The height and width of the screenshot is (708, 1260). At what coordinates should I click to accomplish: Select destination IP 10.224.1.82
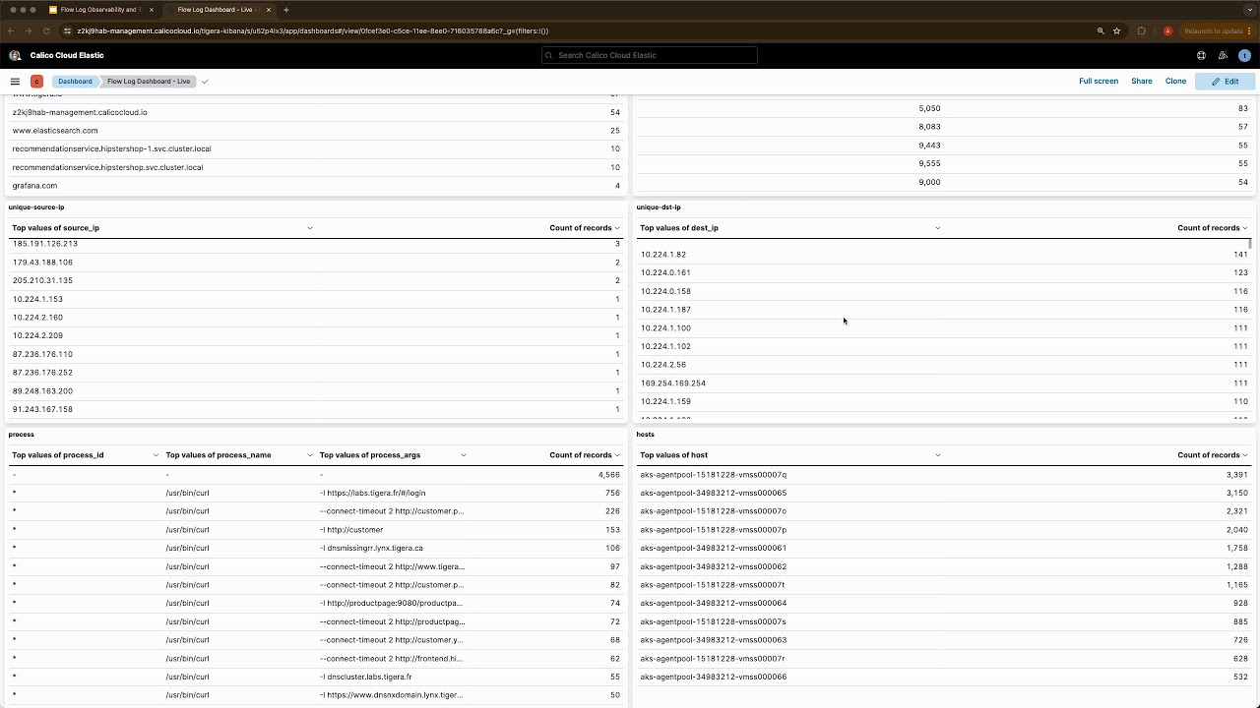(x=663, y=255)
